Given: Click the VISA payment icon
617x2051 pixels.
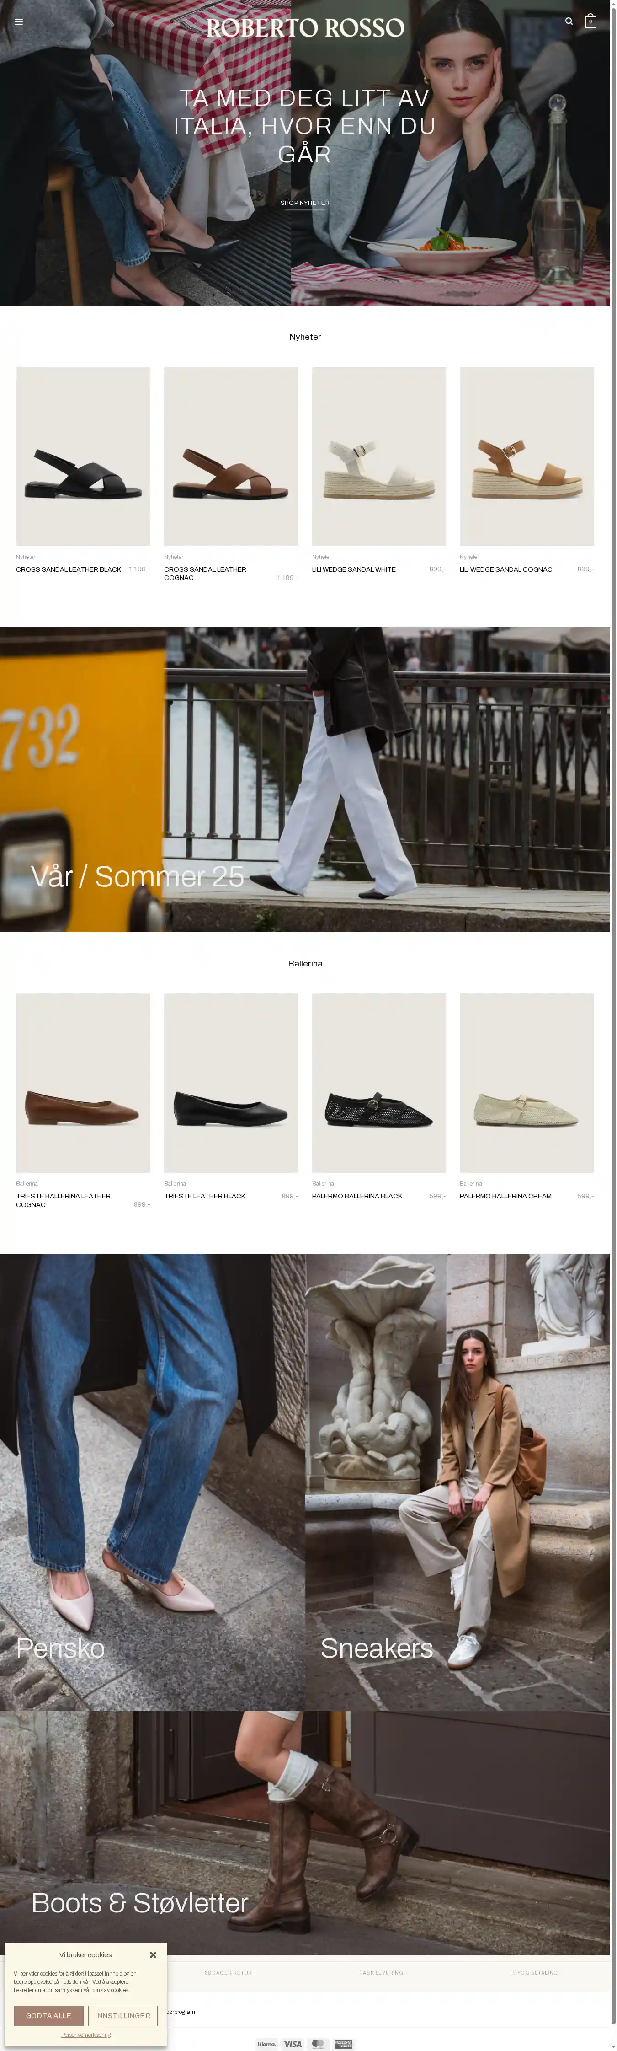Looking at the screenshot, I should pos(293,2044).
